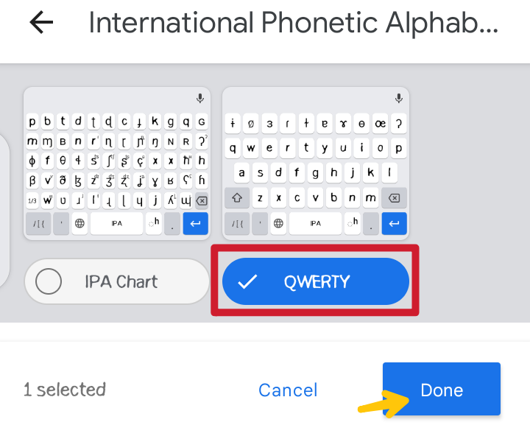Click the '1 selected' label
530x425 pixels.
tap(65, 390)
